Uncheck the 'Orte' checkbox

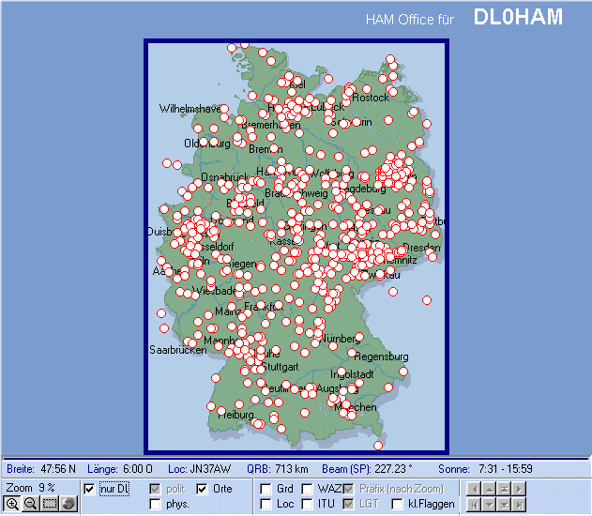click(202, 489)
